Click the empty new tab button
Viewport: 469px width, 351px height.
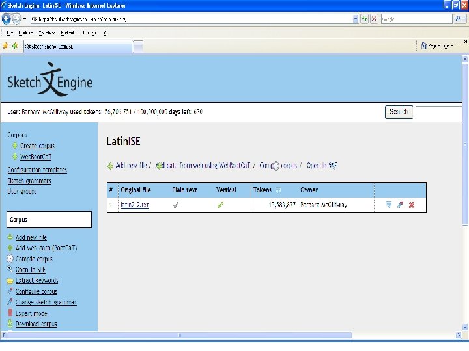pos(137,47)
